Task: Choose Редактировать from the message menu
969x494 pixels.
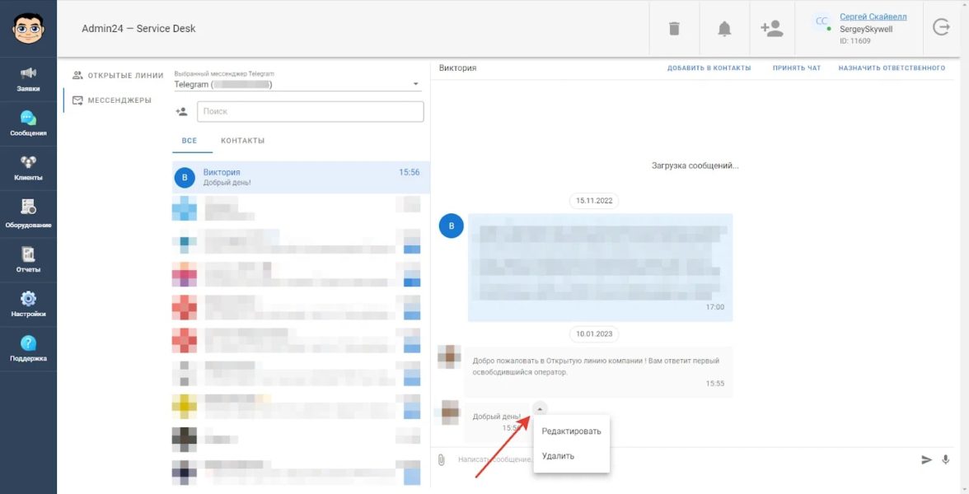Action: tap(571, 431)
